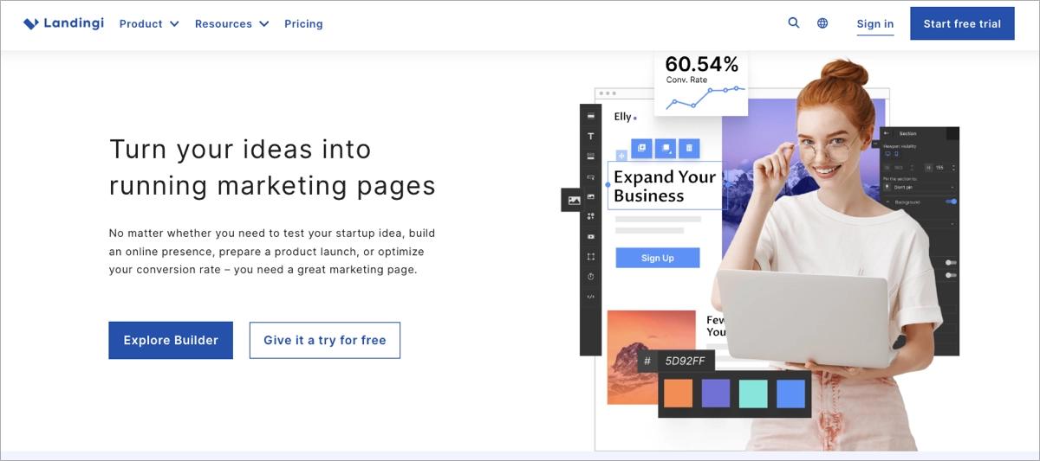1040x461 pixels.
Task: Select the HTML code icon in builder sidebar
Action: click(x=591, y=297)
